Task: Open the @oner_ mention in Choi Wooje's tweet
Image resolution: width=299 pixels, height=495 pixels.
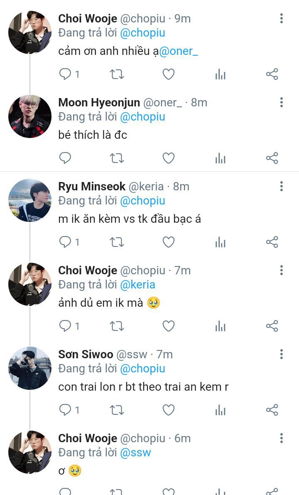Action: click(x=179, y=51)
